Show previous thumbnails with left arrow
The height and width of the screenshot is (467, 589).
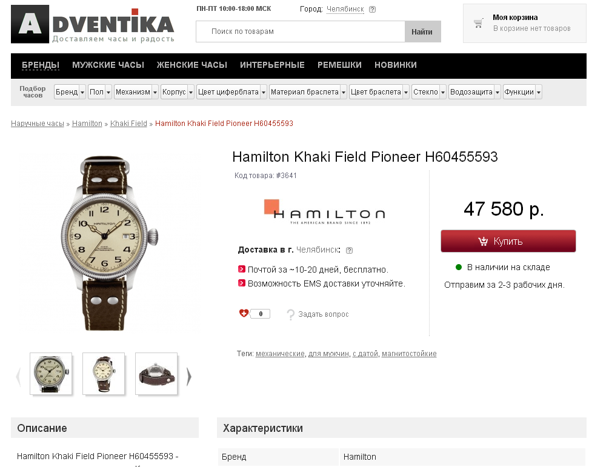tap(18, 376)
